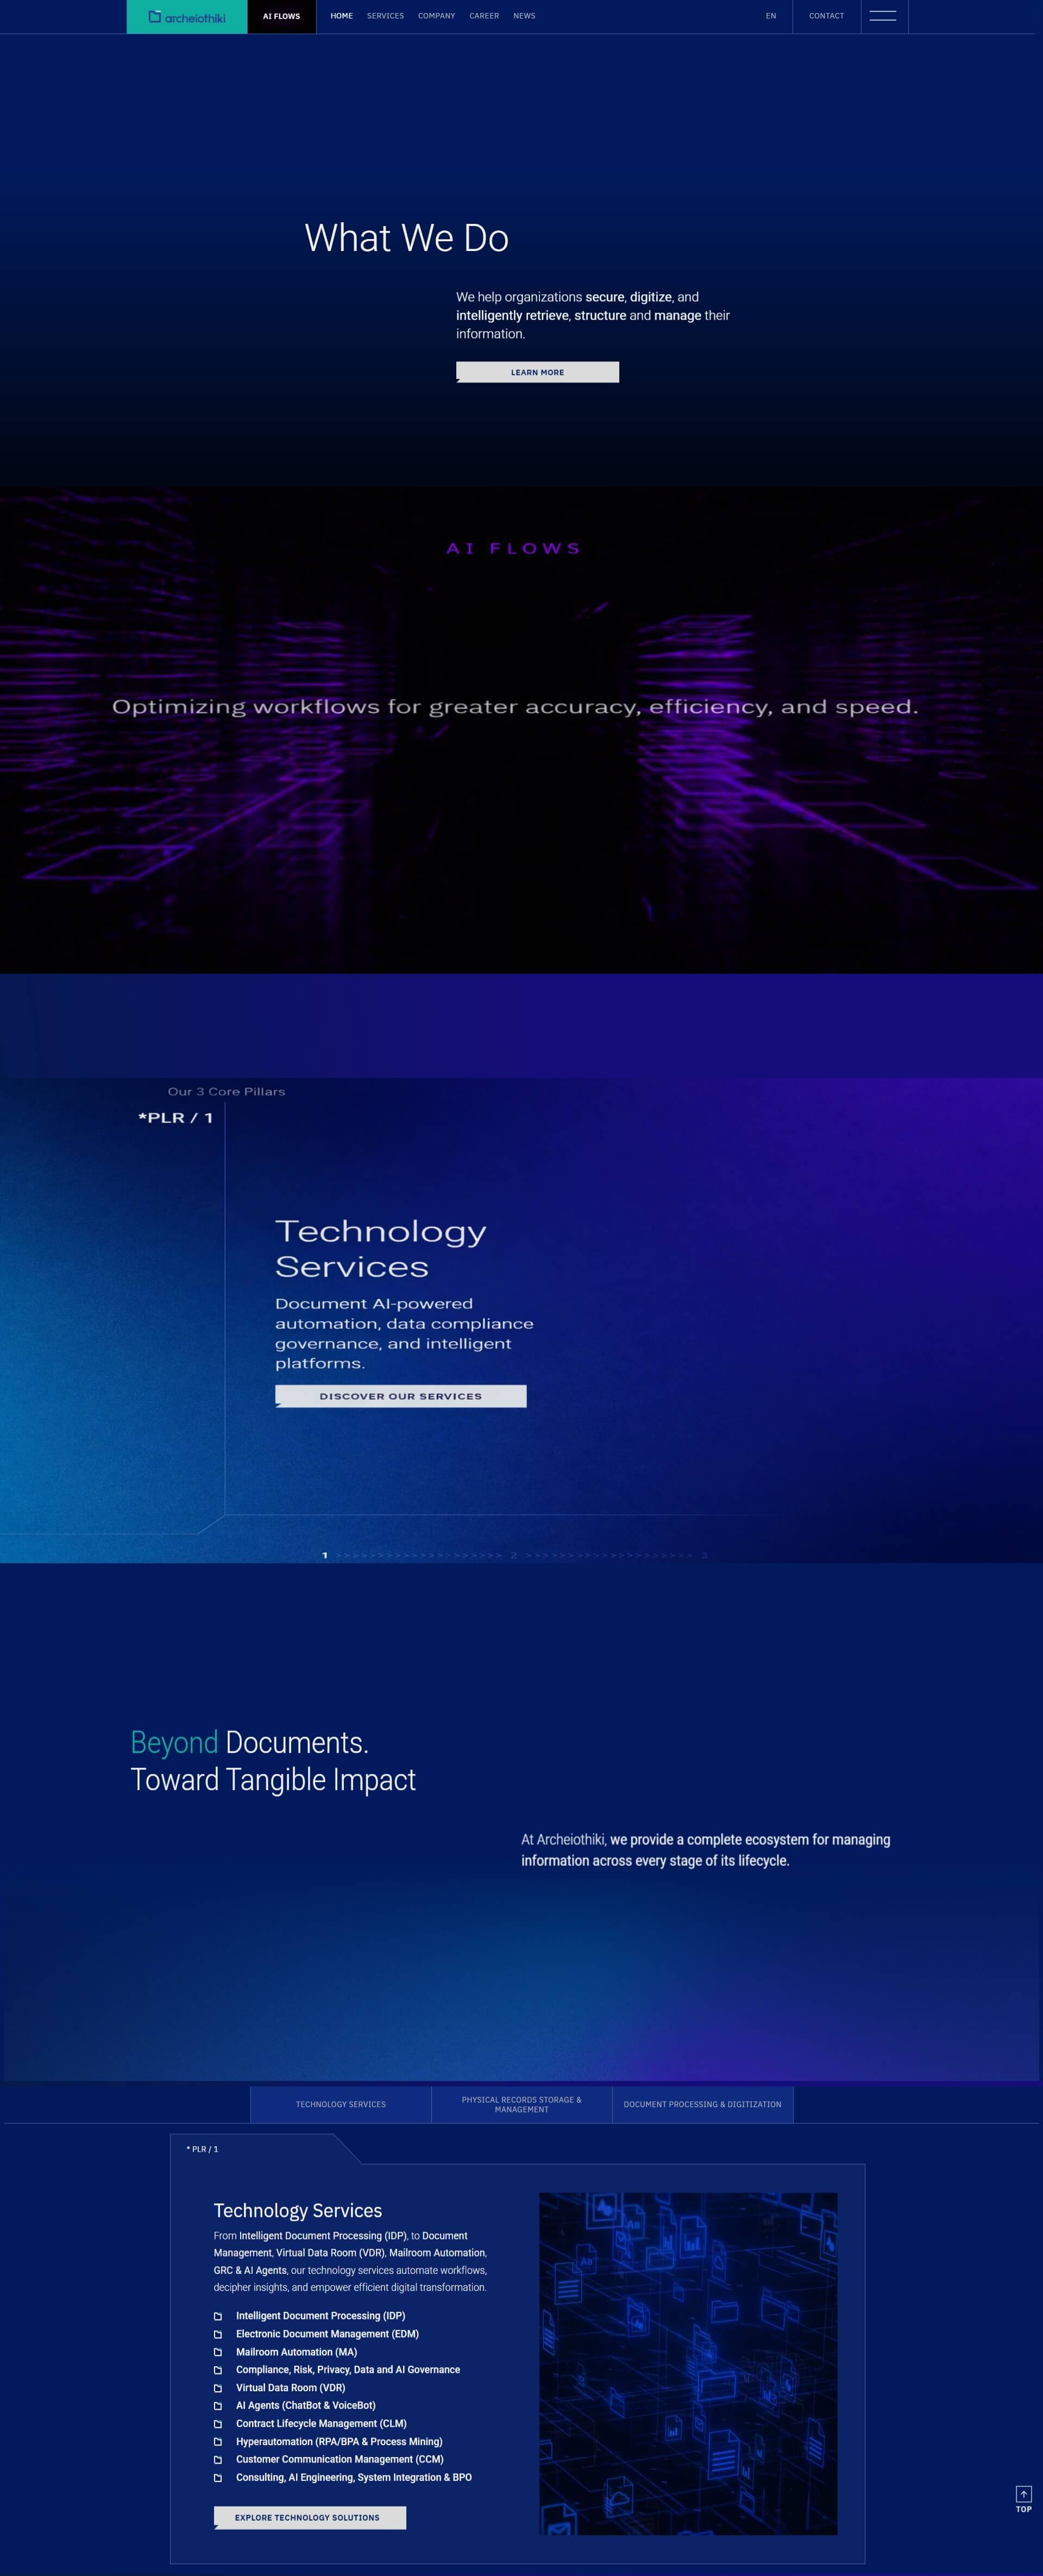Click folder icon beside Intelligent Document Processing
Viewport: 1043px width, 2576px height.
click(x=218, y=2316)
